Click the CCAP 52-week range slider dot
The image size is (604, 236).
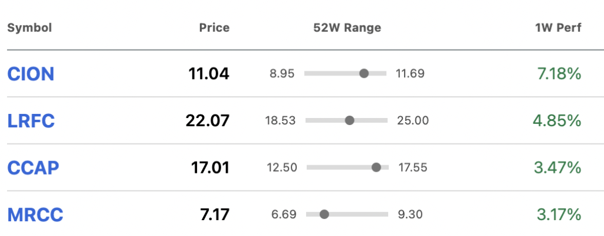pyautogui.click(x=376, y=168)
